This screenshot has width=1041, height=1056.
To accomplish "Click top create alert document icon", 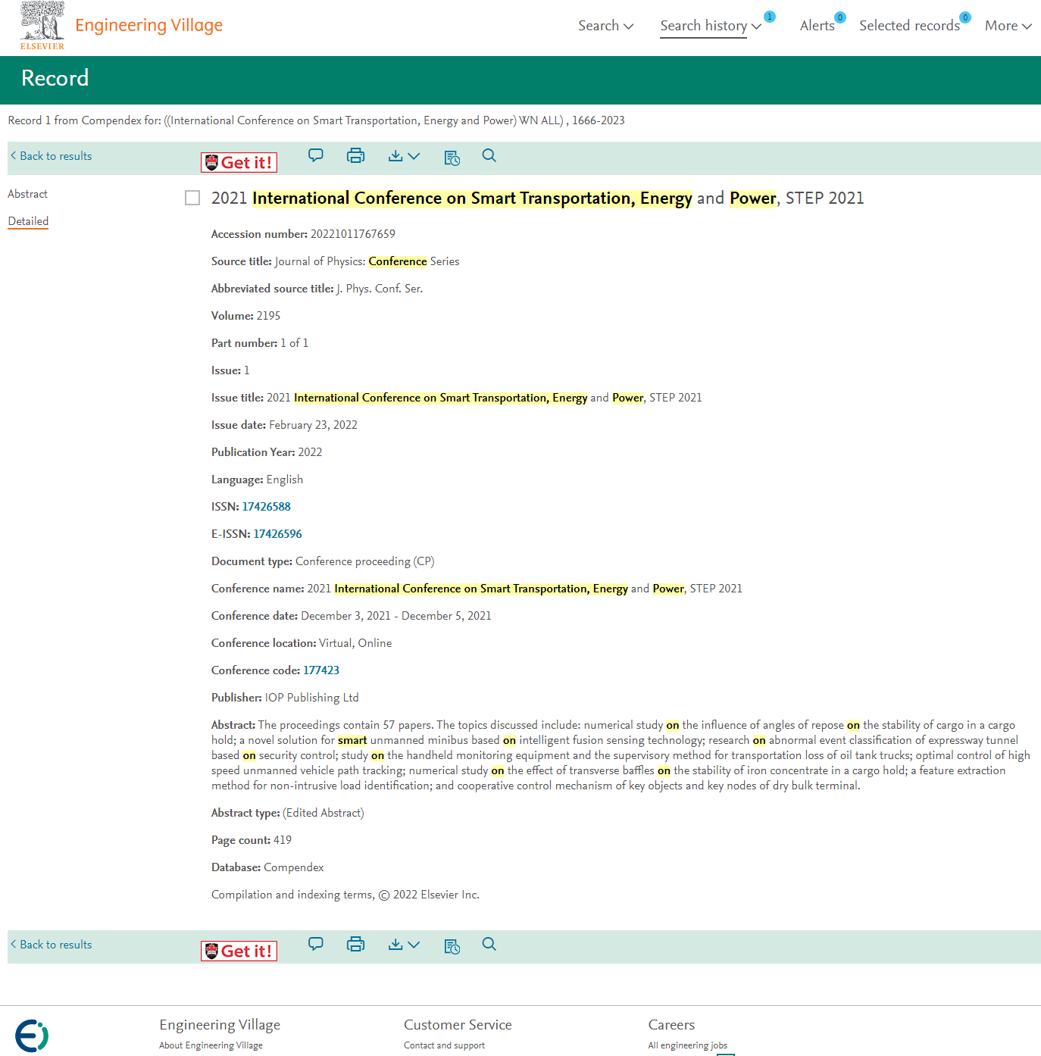I will [x=452, y=157].
